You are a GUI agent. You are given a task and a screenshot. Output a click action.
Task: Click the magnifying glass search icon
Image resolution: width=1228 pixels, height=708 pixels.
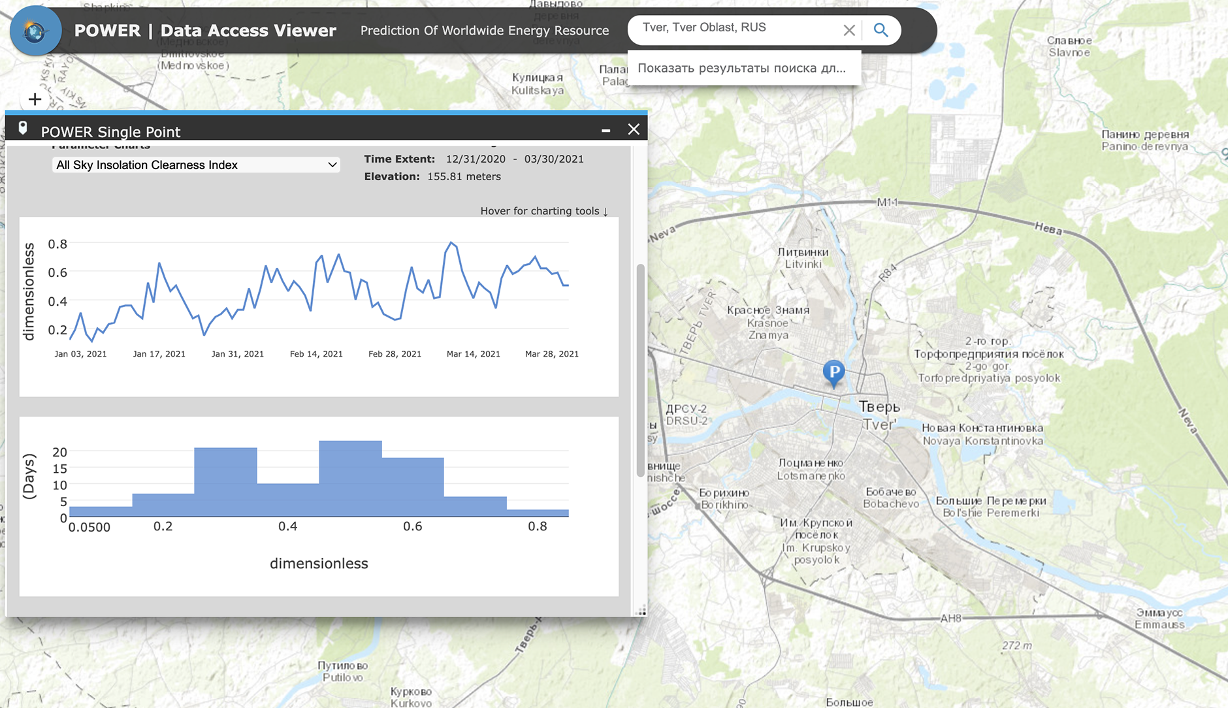(881, 30)
